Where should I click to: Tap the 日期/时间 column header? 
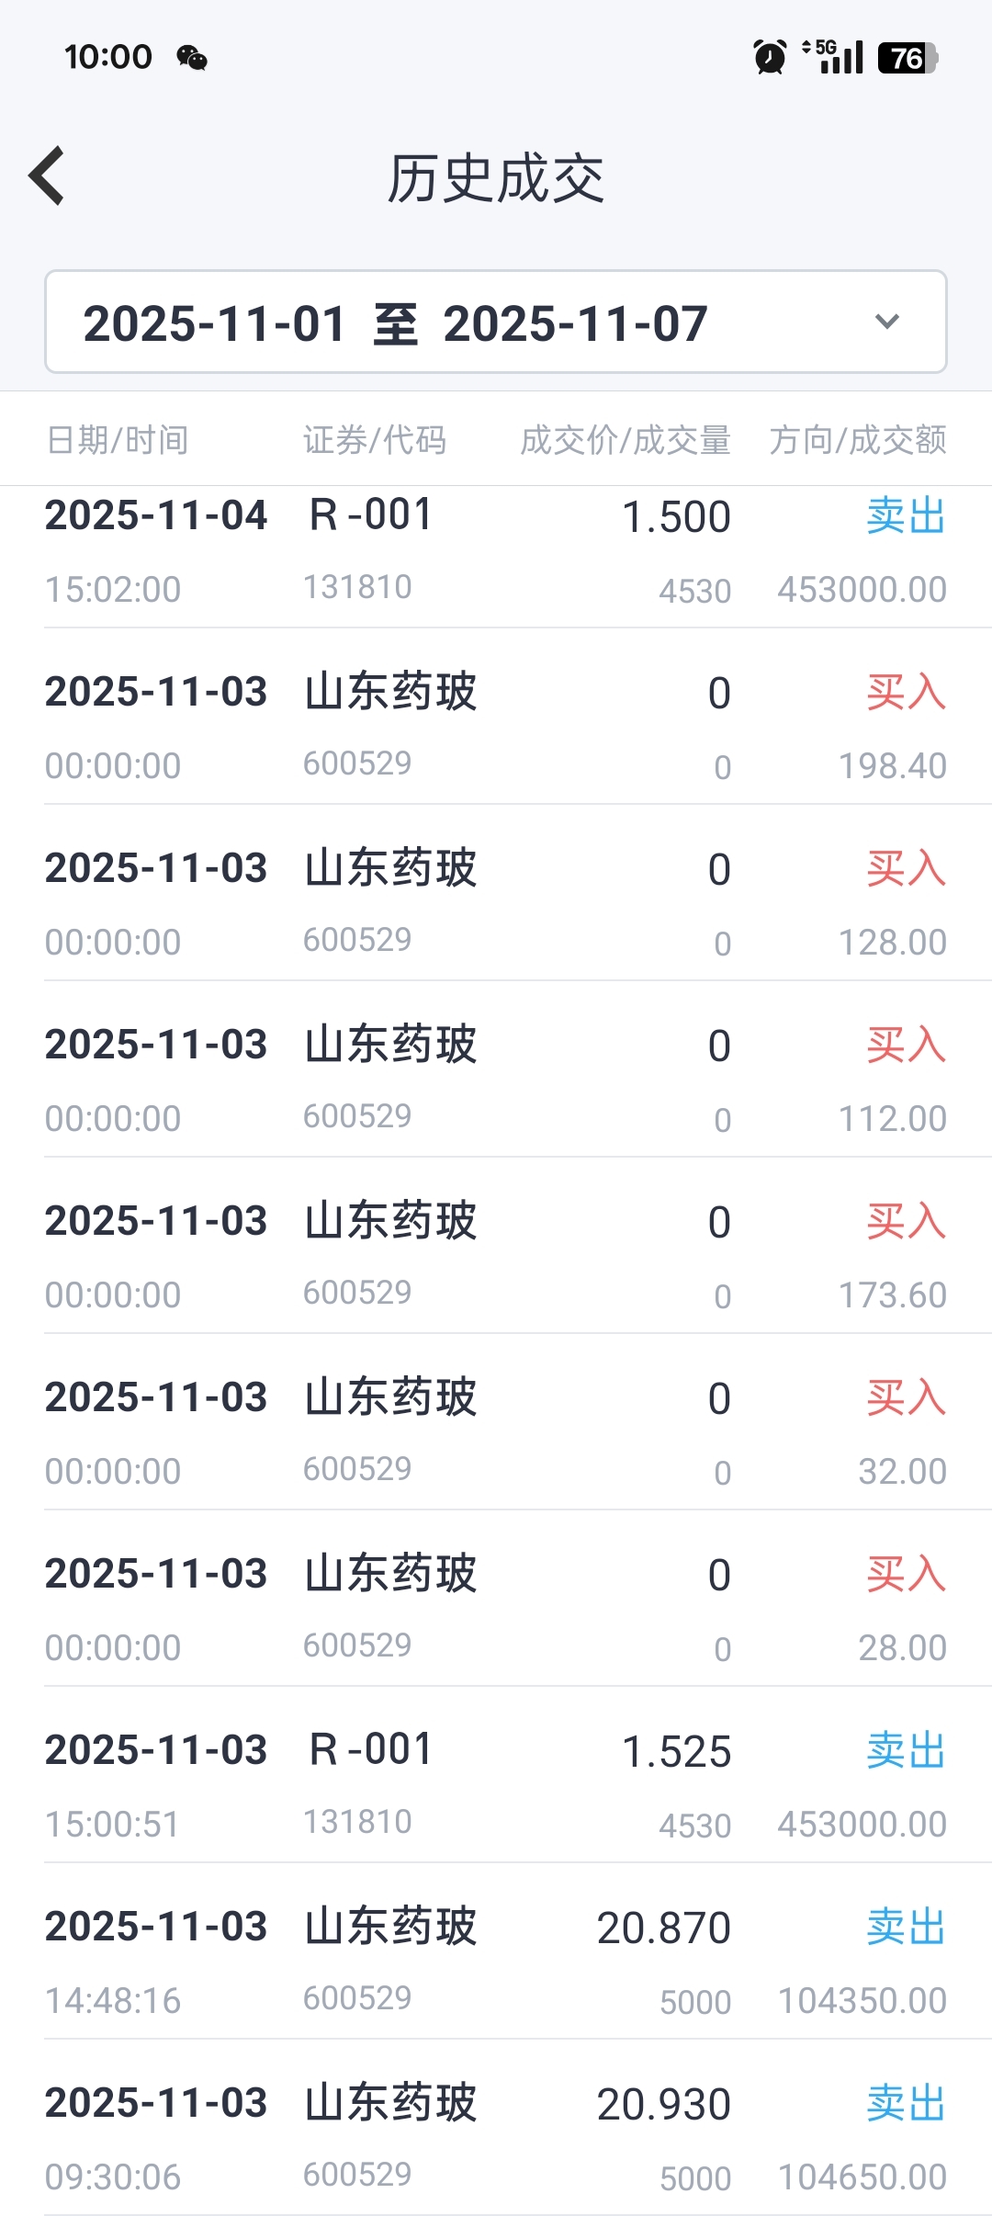tap(118, 440)
